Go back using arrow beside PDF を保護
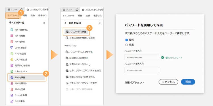This screenshot has height=106, width=213. coord(65,23)
